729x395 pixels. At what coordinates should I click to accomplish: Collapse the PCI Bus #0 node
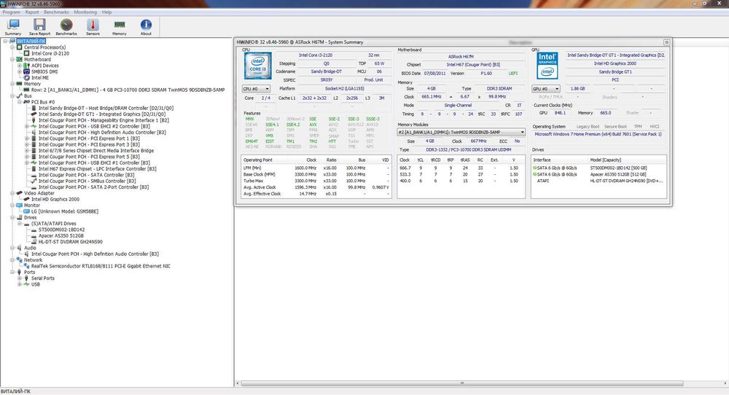[x=20, y=102]
